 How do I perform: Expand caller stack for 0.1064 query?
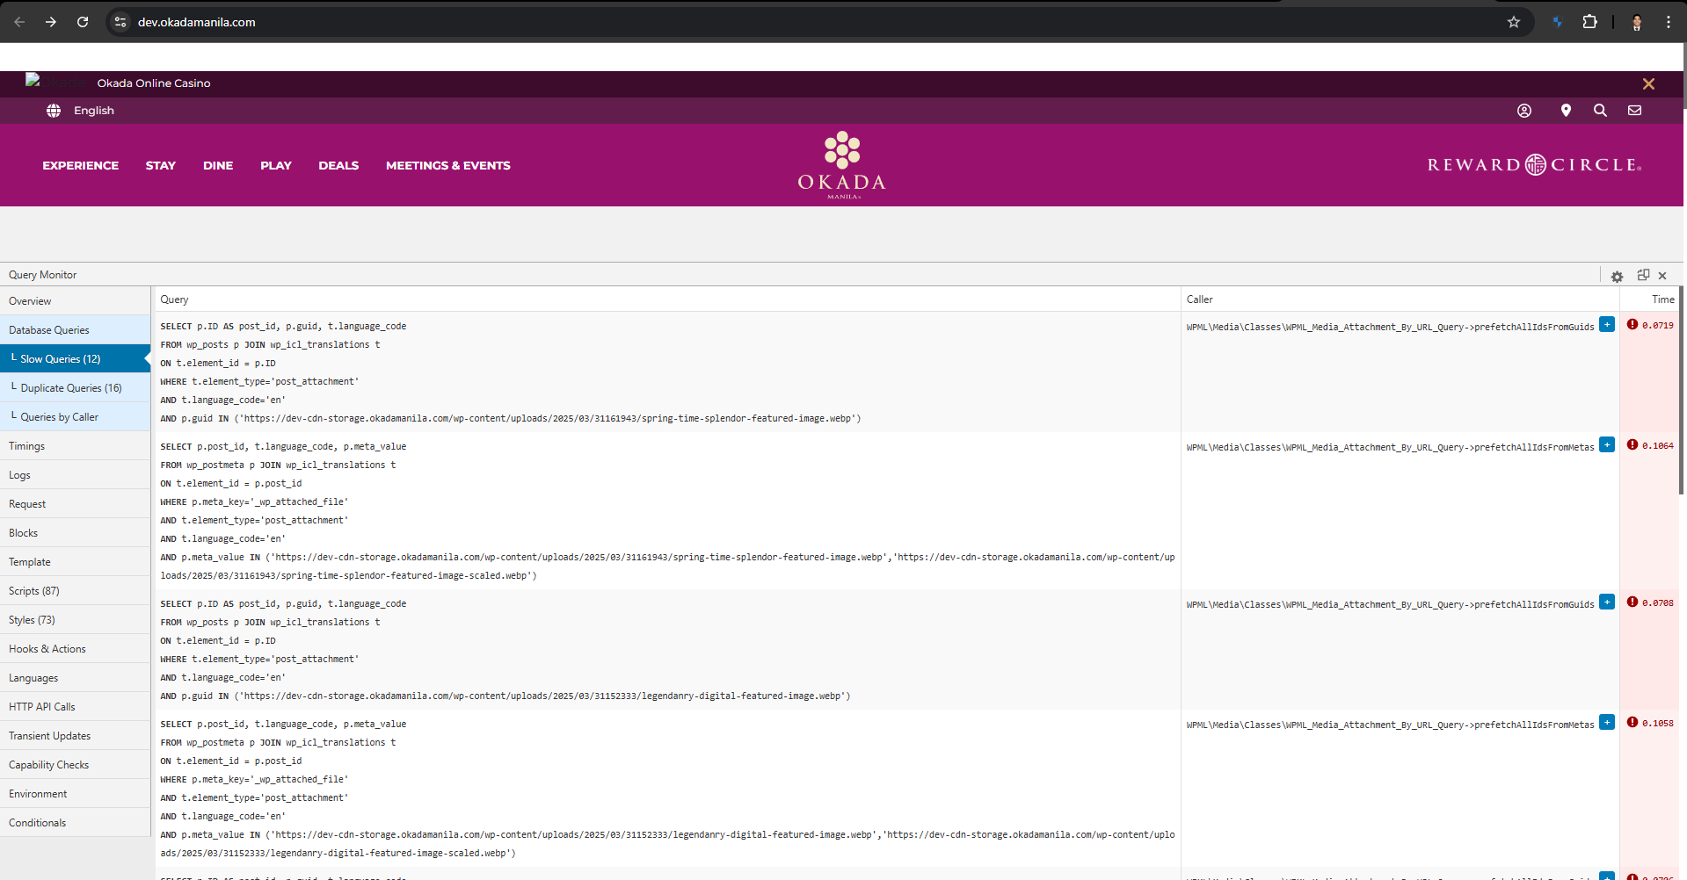click(x=1607, y=444)
